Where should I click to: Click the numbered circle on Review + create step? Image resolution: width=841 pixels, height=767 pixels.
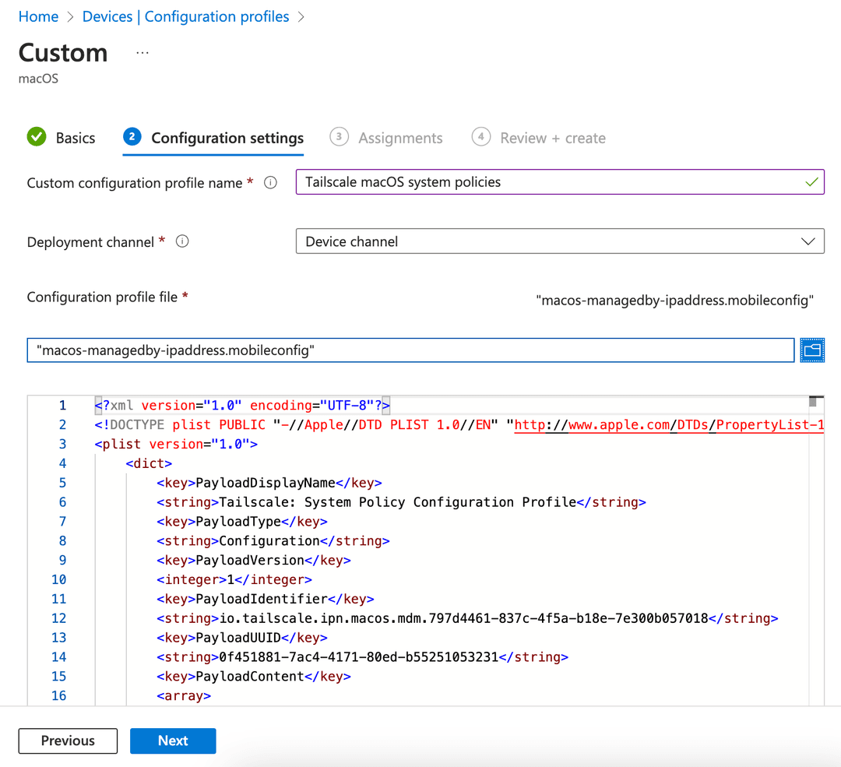pyautogui.click(x=480, y=136)
